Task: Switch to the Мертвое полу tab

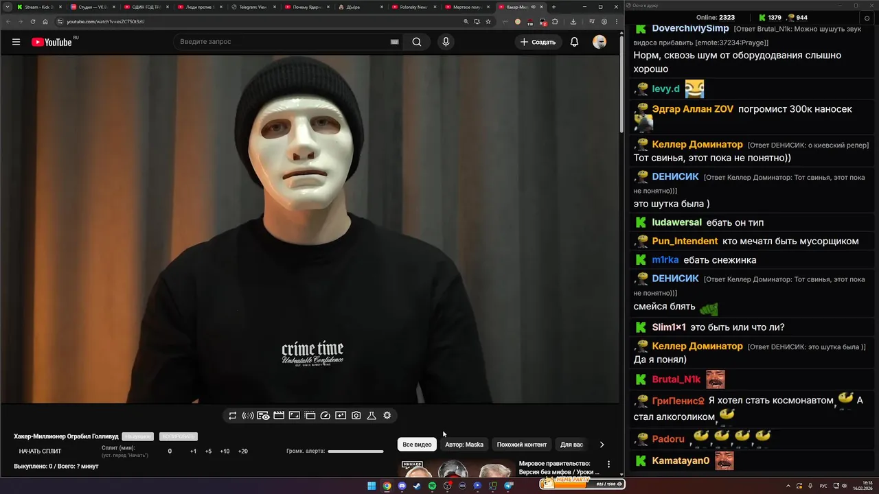Action: [468, 7]
